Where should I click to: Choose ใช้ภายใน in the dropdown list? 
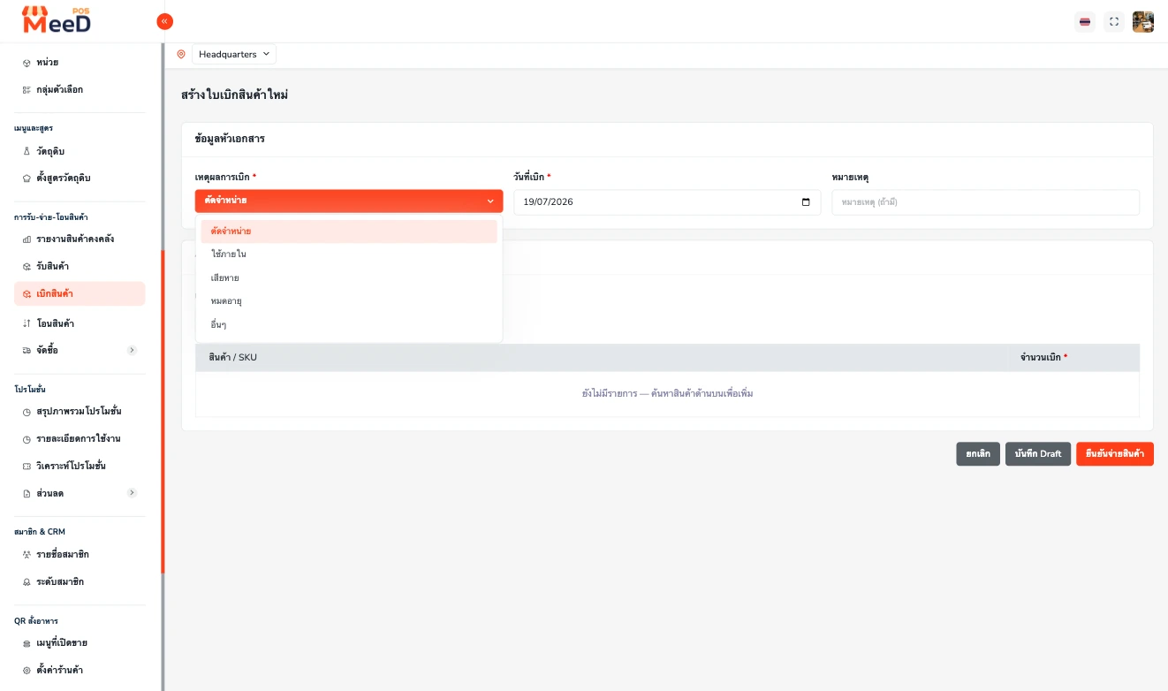click(x=349, y=254)
